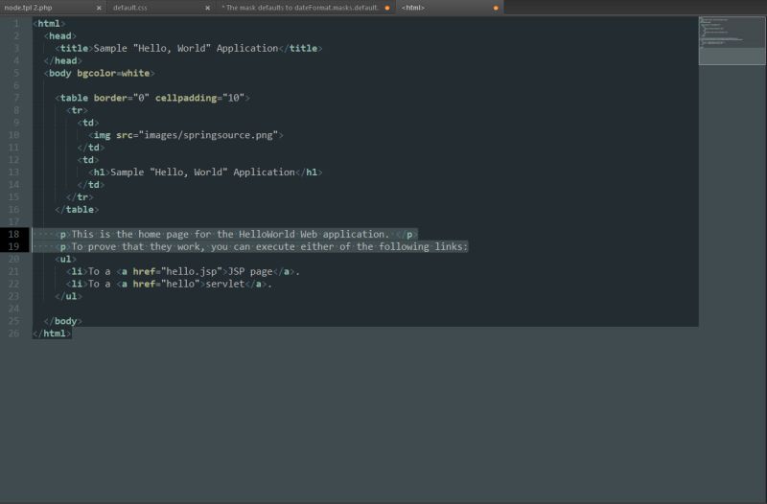Click line number 18 in gutter
The image size is (767, 504).
coord(13,234)
